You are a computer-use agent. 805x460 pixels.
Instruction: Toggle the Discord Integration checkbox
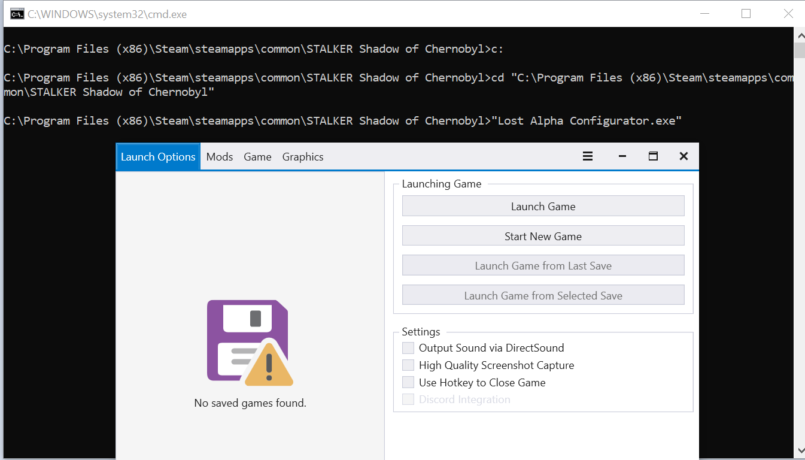point(408,400)
